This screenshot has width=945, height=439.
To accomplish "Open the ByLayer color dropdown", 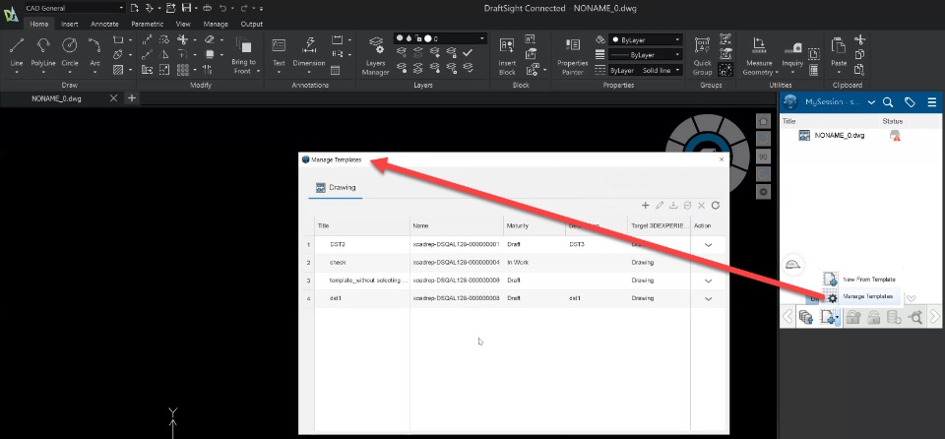I will [646, 39].
